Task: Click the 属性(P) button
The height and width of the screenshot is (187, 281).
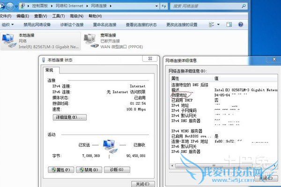Action: pyautogui.click(x=61, y=170)
